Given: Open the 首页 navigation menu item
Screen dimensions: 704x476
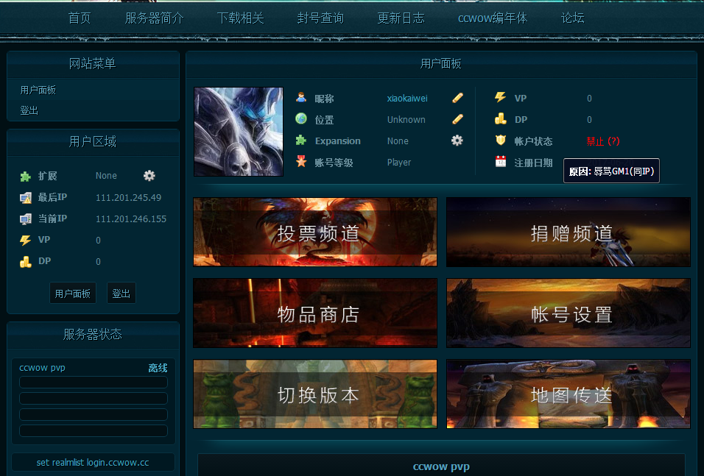Looking at the screenshot, I should pos(80,18).
